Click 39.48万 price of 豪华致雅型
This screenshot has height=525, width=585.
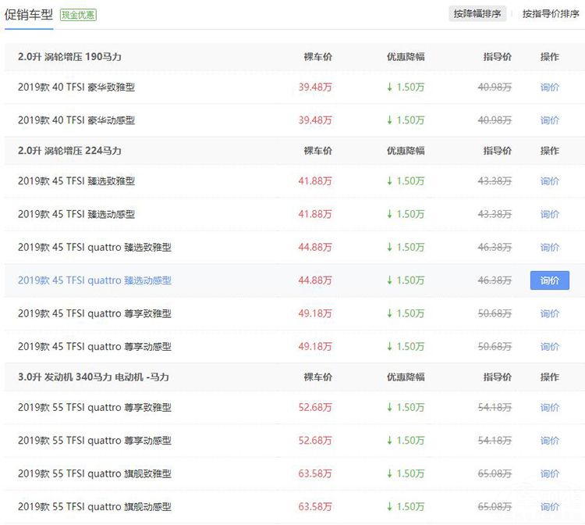coord(315,87)
